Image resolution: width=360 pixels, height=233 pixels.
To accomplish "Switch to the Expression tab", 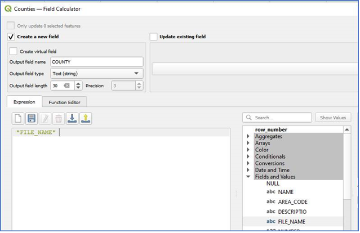I will [24, 102].
